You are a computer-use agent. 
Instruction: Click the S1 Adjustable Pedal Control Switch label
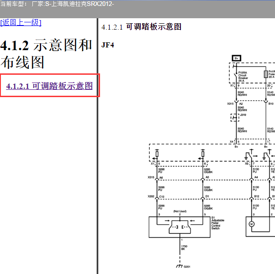point(218,223)
